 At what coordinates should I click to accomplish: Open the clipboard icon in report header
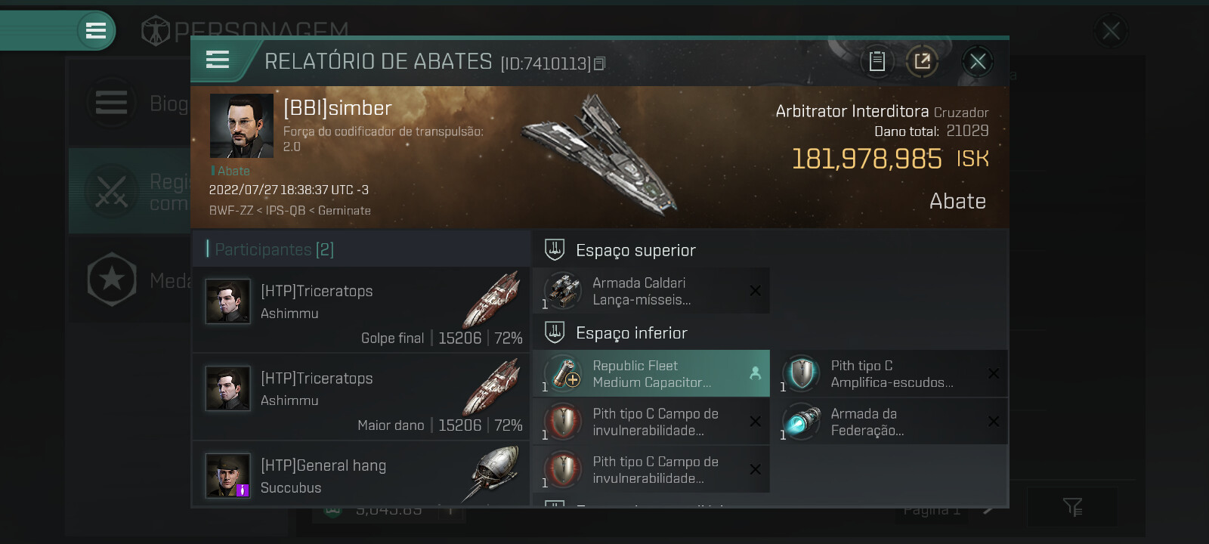coord(877,61)
